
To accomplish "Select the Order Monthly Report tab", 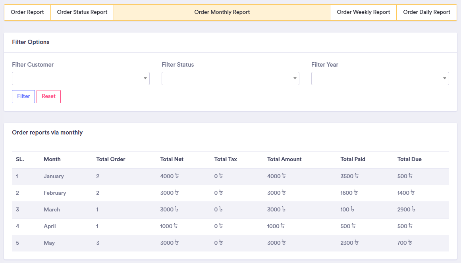I will [222, 12].
